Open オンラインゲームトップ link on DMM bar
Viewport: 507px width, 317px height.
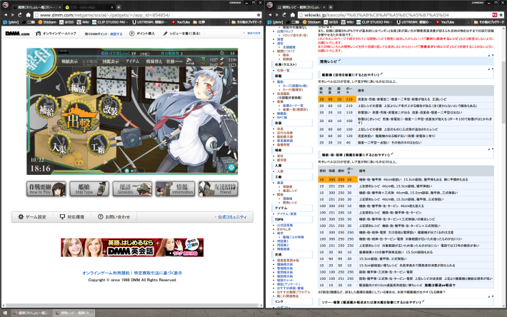pyautogui.click(x=56, y=34)
